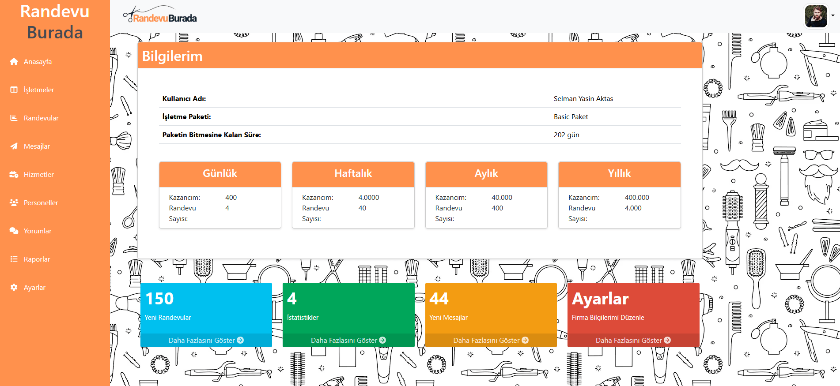Click arrow icon on Yeni Randevular card
Screen dimensions: 840x386
pyautogui.click(x=240, y=340)
